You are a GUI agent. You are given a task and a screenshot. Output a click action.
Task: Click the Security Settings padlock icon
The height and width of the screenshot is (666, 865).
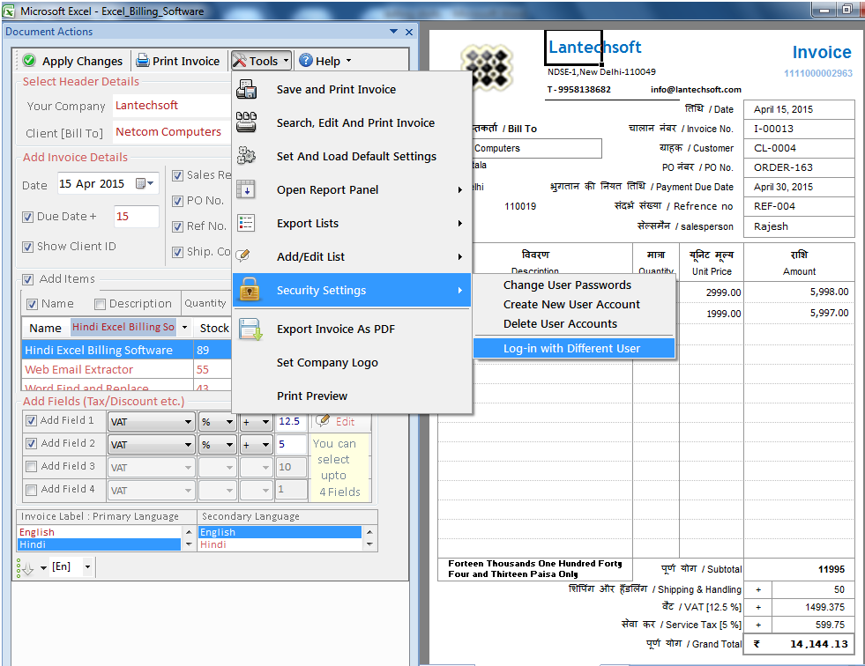(x=250, y=290)
